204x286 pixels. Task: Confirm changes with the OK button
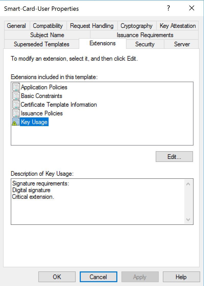[x=57, y=277]
